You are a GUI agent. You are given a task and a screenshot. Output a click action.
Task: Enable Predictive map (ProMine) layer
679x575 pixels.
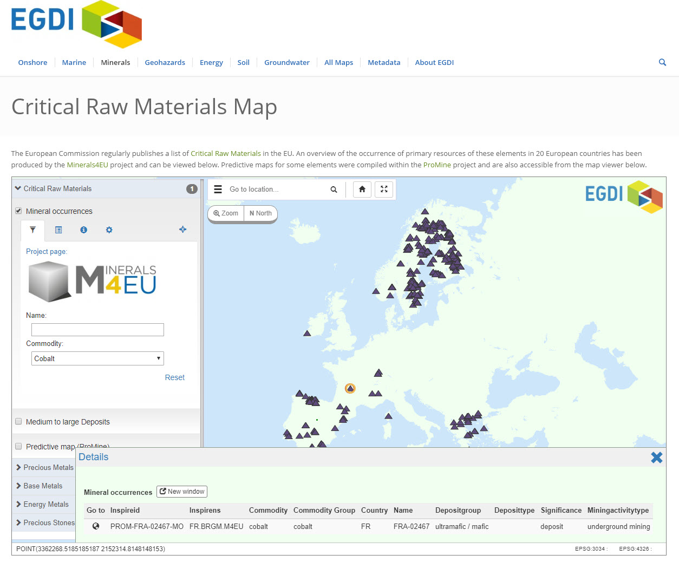(18, 446)
